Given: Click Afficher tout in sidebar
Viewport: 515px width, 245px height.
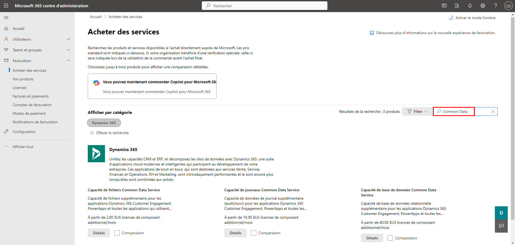Looking at the screenshot, I should 23,147.
